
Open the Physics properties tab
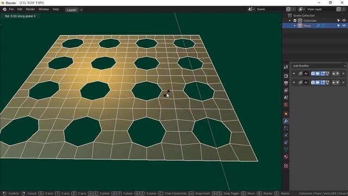point(286,135)
